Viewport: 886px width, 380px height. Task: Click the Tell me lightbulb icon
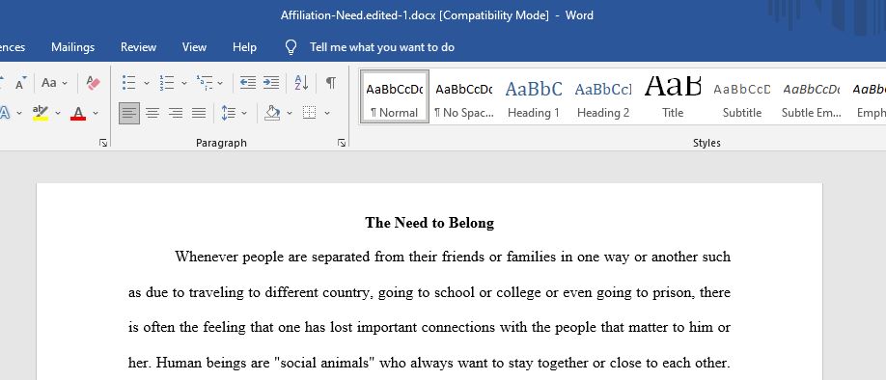(291, 47)
